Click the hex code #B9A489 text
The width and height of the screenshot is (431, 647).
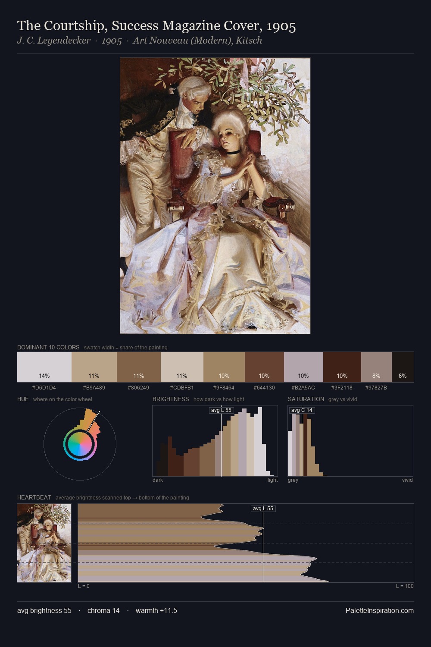point(94,388)
